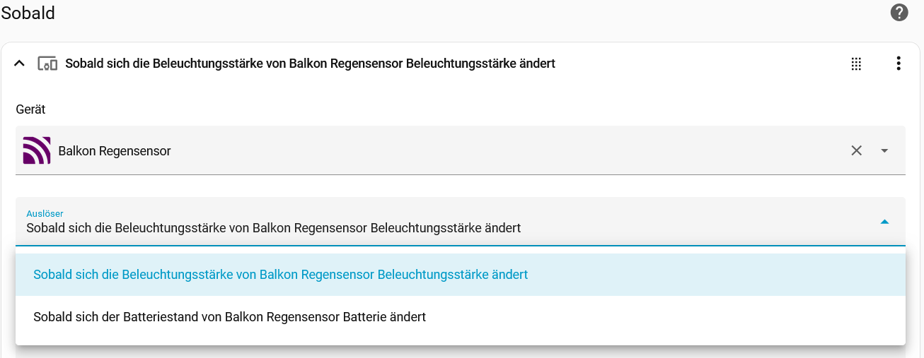The image size is (924, 358).
Task: Click the Auslöser combo box selected text
Action: [x=273, y=228]
